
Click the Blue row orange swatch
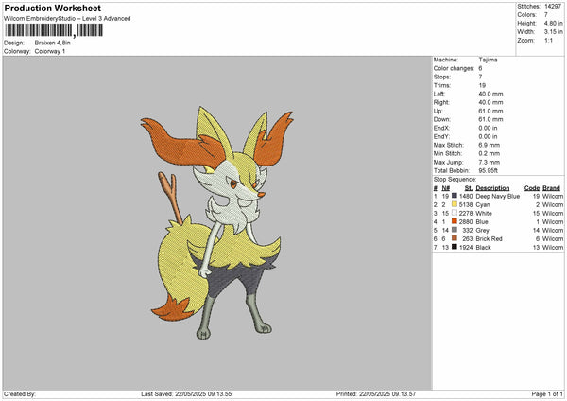455,221
